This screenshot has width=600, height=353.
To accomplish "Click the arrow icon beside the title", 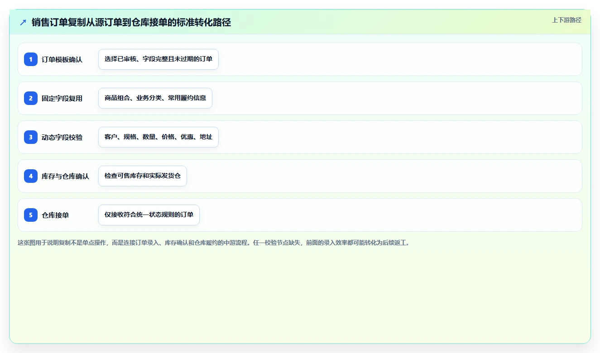I will [23, 23].
